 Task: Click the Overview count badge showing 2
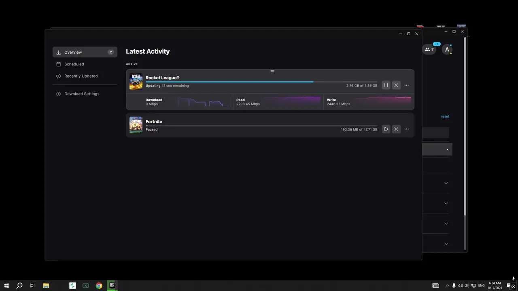(x=111, y=52)
